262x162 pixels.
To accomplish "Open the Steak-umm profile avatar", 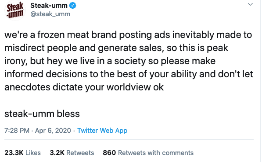I will [x=15, y=10].
